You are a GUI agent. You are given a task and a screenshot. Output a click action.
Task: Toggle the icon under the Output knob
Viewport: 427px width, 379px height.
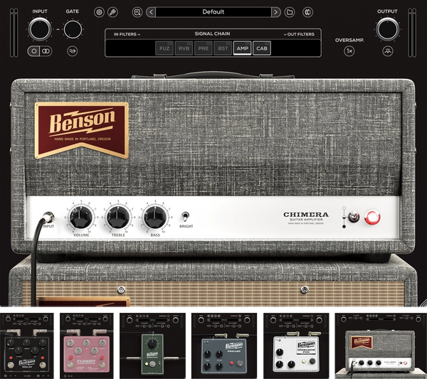(x=388, y=51)
